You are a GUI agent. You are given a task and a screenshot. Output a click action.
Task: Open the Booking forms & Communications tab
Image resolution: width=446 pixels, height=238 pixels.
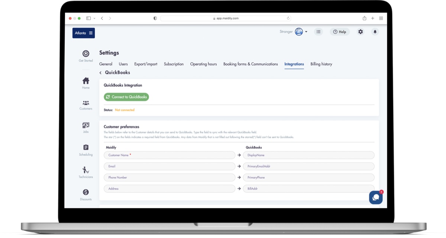coord(251,64)
